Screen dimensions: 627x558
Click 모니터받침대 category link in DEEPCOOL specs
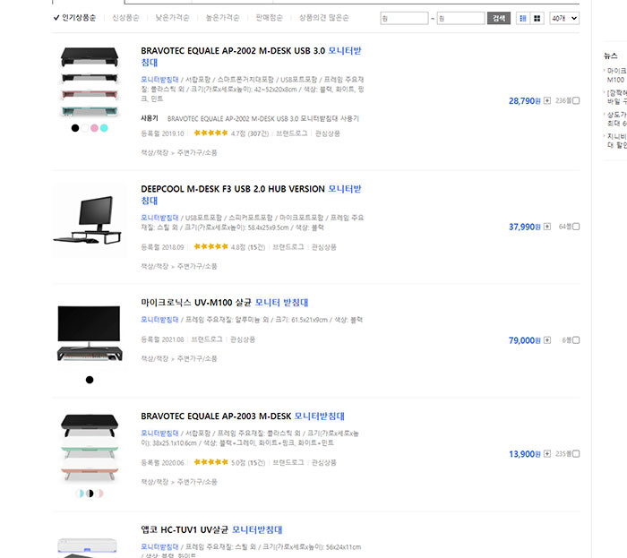point(159,218)
